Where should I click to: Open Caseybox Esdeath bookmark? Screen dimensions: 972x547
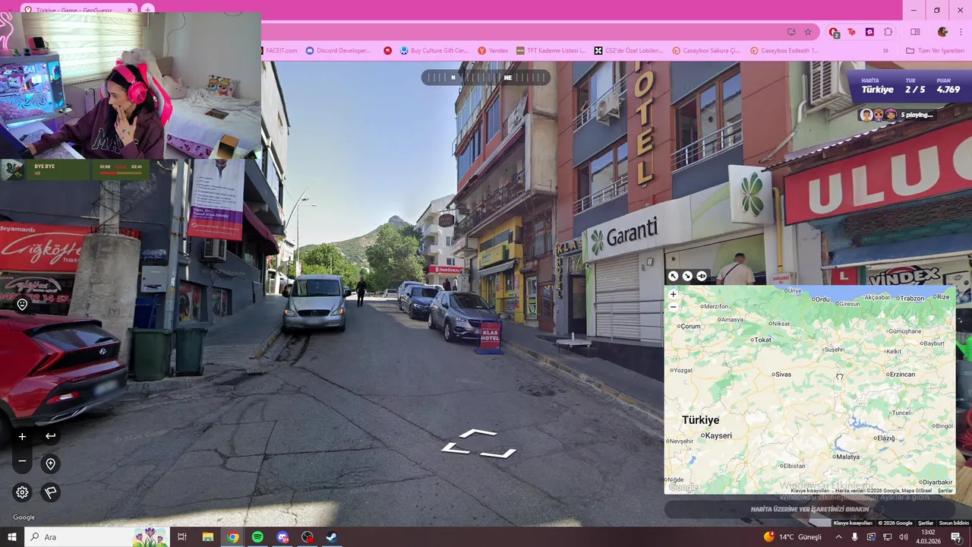tap(784, 51)
